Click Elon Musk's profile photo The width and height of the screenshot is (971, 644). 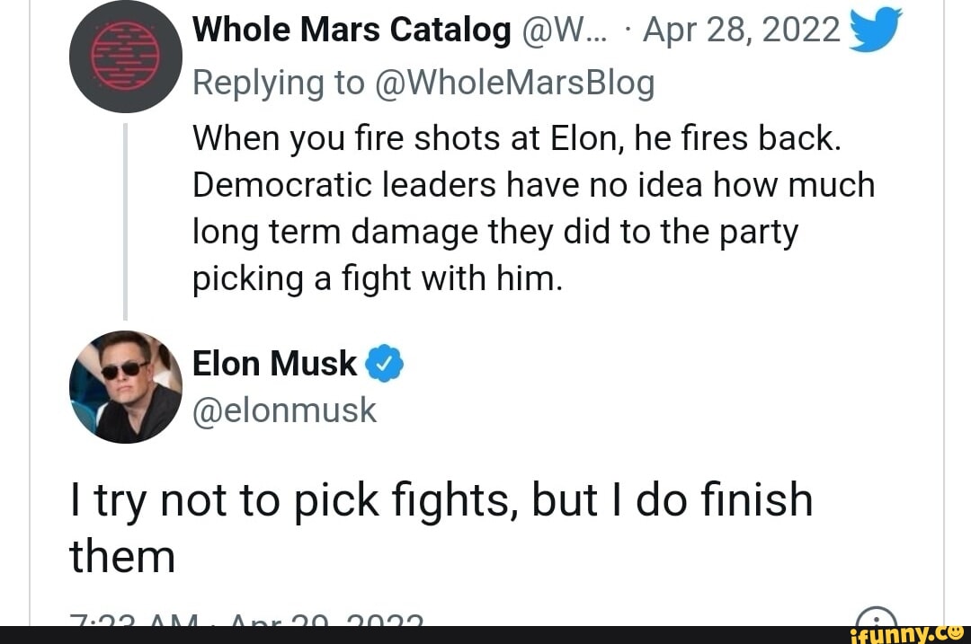coord(126,386)
